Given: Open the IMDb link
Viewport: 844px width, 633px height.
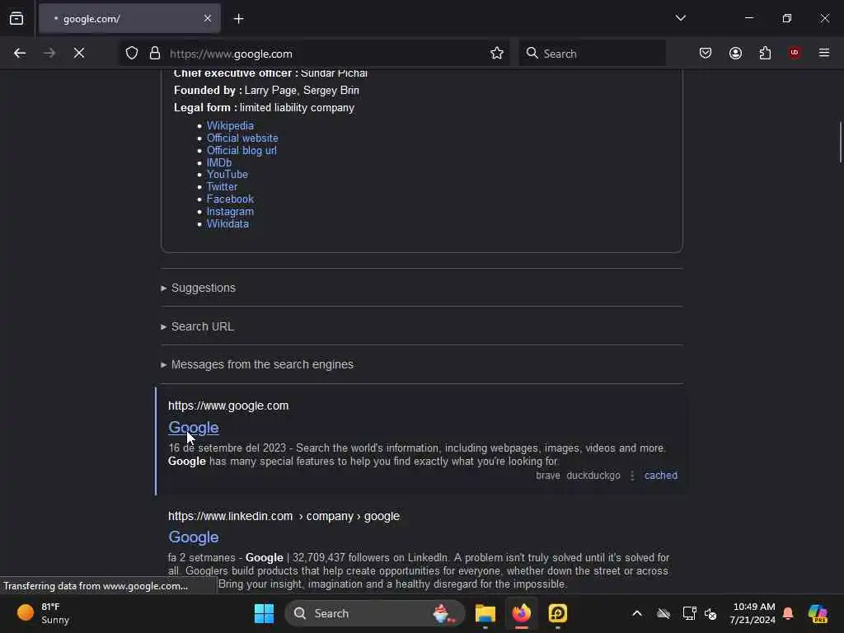Looking at the screenshot, I should 219,162.
